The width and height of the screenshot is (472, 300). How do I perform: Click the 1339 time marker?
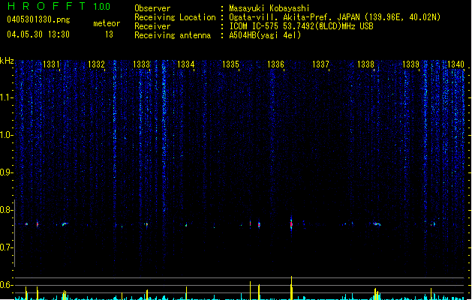[410, 64]
